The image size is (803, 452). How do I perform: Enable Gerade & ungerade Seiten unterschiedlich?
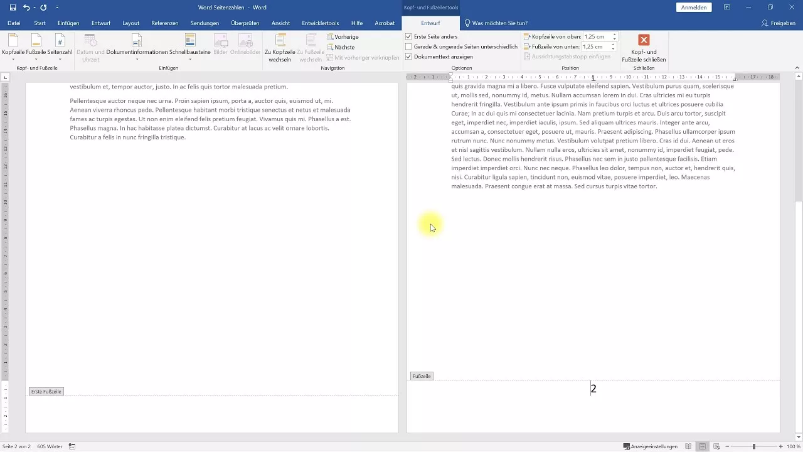coord(408,46)
